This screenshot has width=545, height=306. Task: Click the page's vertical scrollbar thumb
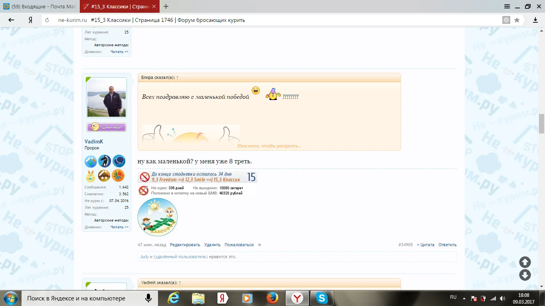pyautogui.click(x=542, y=124)
